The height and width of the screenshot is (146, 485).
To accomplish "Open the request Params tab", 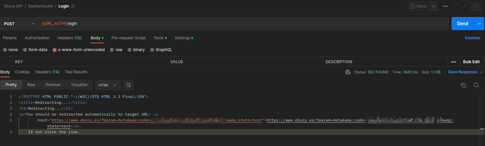I will pyautogui.click(x=10, y=38).
